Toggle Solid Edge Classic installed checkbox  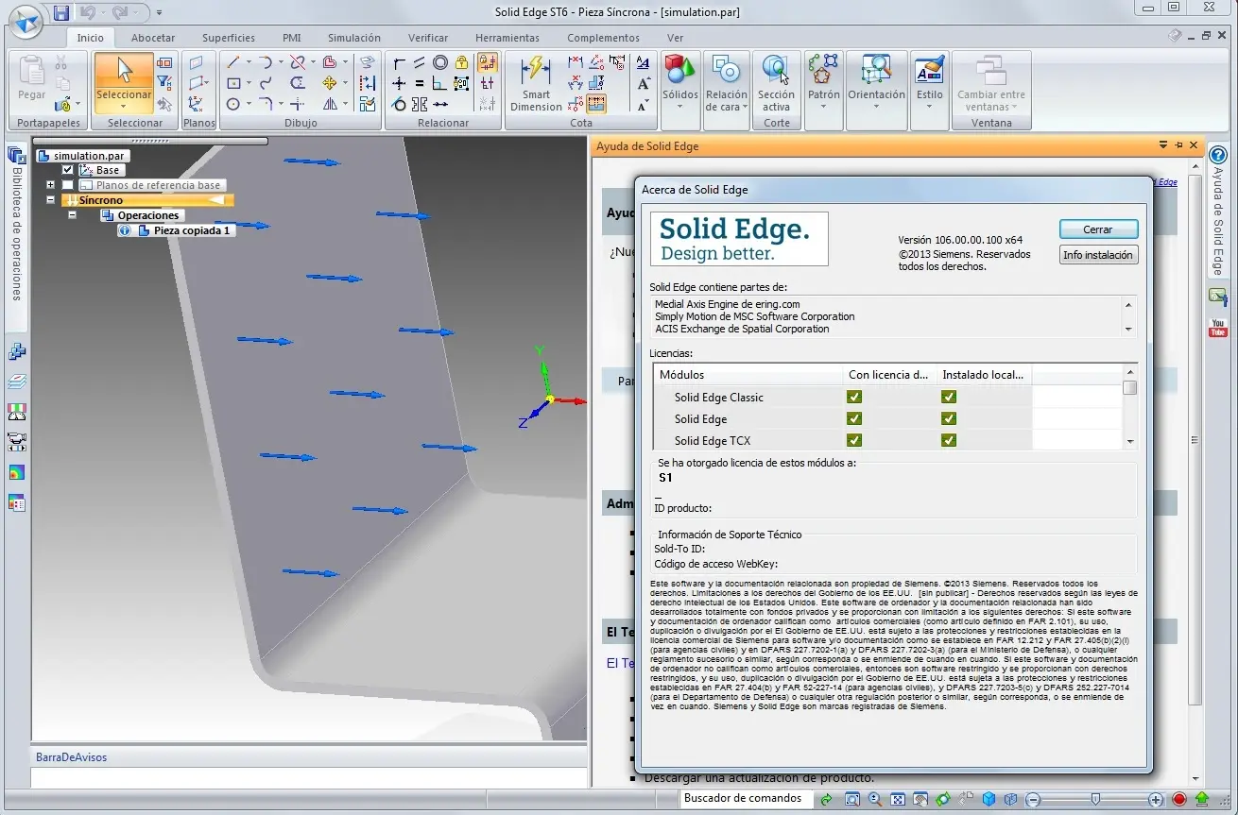949,397
